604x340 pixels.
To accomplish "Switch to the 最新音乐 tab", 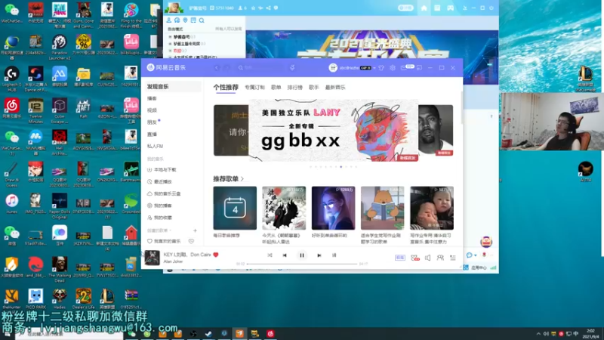I will tap(335, 88).
